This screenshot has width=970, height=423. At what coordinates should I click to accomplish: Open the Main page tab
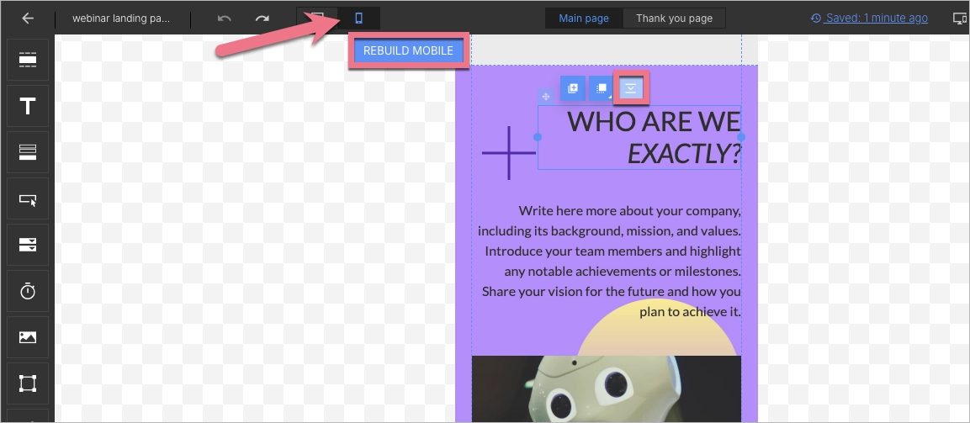[x=583, y=19]
